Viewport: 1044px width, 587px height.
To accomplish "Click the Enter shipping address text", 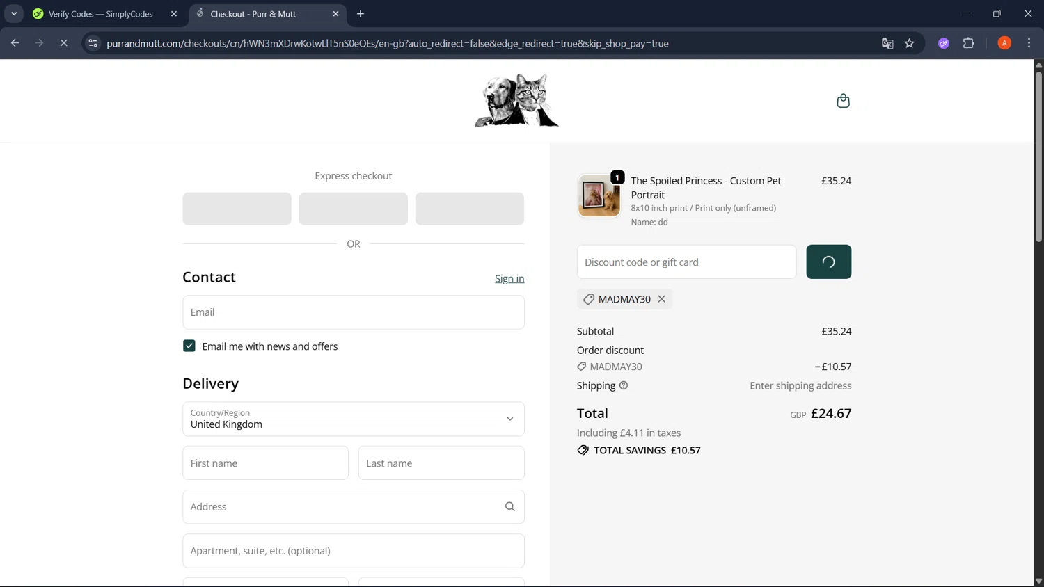I will coord(800,385).
